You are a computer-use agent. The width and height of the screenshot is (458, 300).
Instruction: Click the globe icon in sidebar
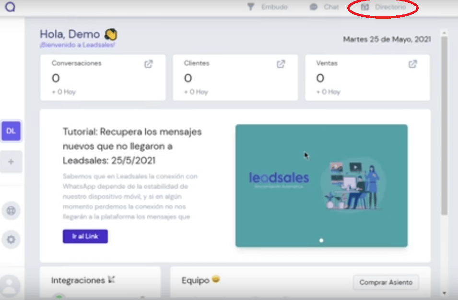pyautogui.click(x=11, y=211)
